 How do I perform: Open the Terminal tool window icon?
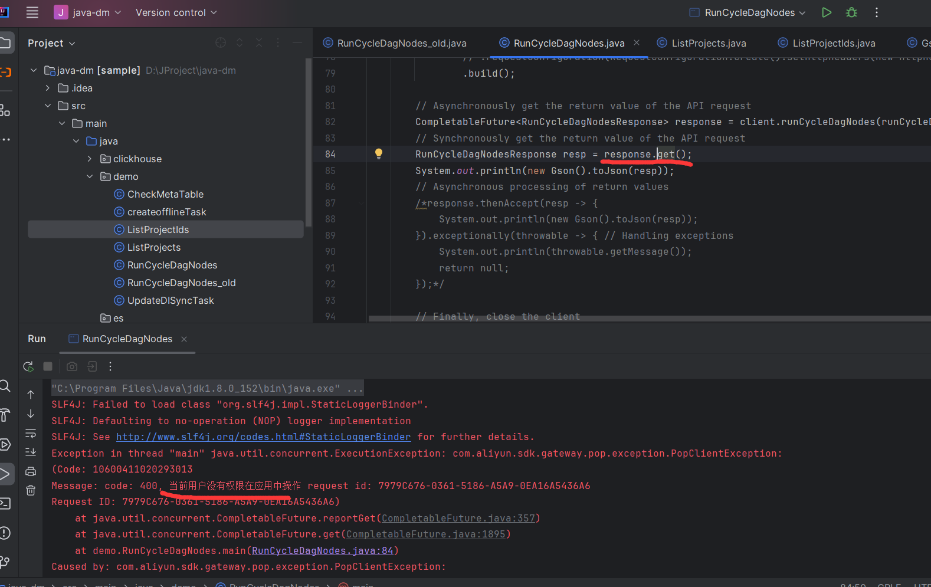pos(5,503)
